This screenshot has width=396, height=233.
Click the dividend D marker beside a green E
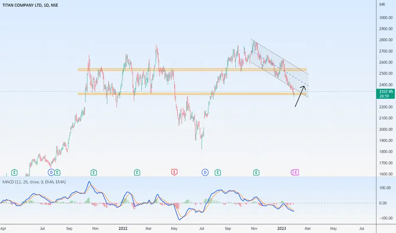coord(51,172)
